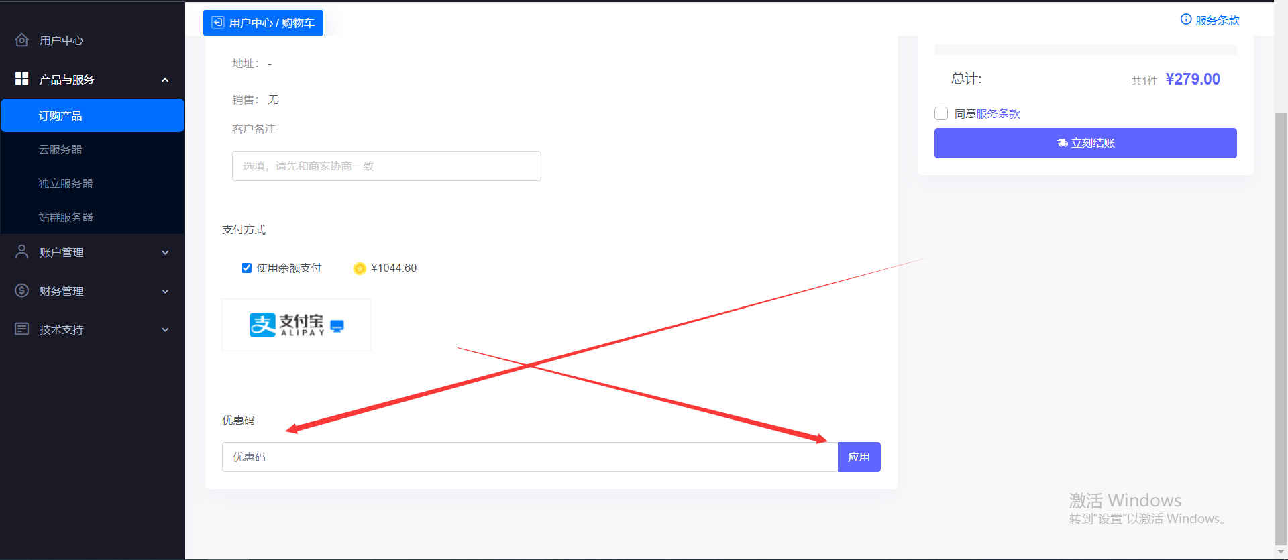Click the ticket icon for 技术支持
1288x560 pixels.
[x=21, y=329]
